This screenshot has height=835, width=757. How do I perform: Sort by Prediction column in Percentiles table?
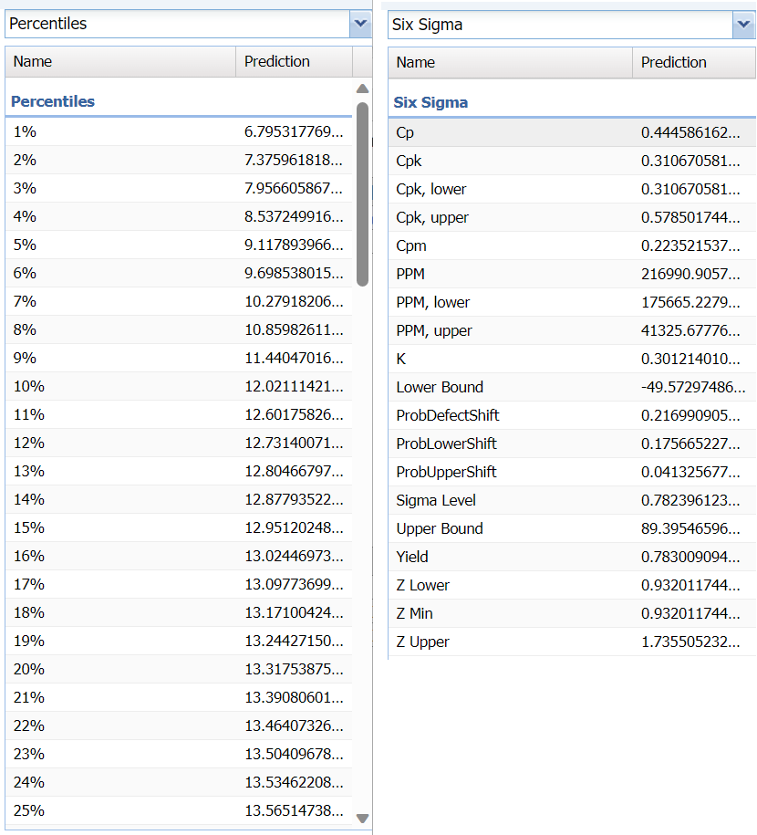coord(294,62)
